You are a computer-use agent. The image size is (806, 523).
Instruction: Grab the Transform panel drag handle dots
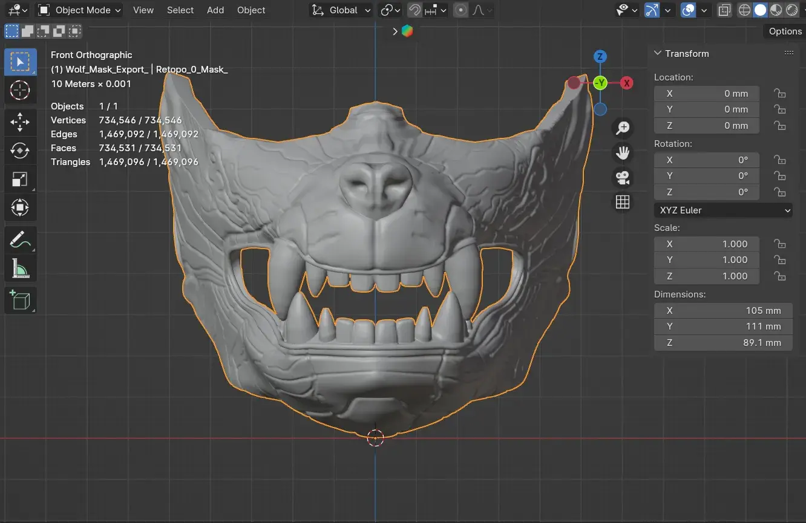tap(788, 53)
